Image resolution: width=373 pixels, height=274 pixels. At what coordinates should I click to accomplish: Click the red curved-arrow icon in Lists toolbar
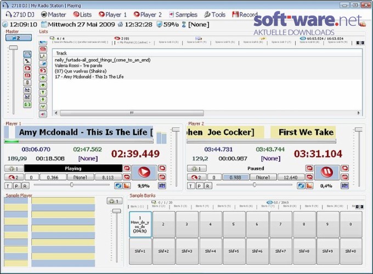click(43, 71)
